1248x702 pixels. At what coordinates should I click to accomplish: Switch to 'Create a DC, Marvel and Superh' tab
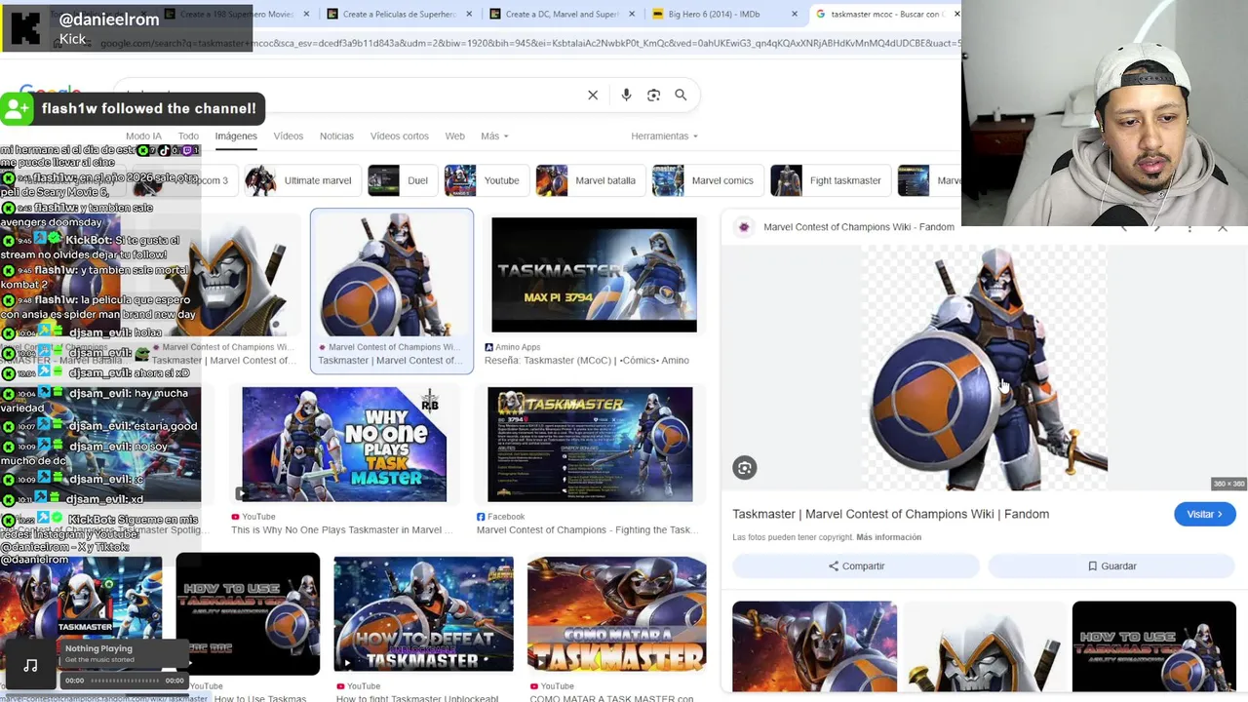point(561,14)
